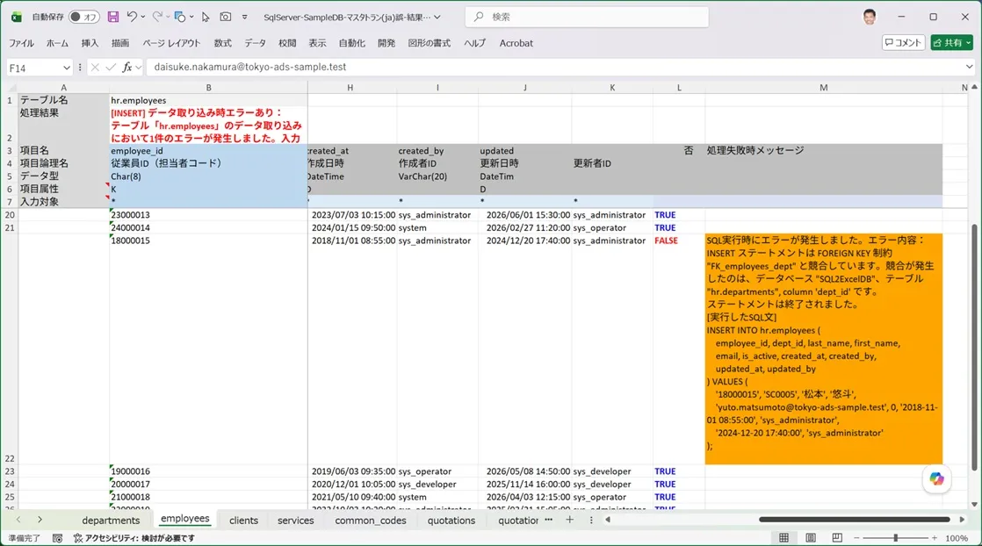Select the 処理失敗時メッセージ header cell
This screenshot has height=546, width=982.
824,150
